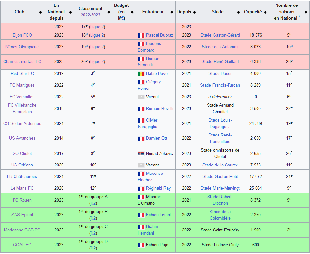Click French flag next to Romain Revelli
310x254 pixels.
141,109
